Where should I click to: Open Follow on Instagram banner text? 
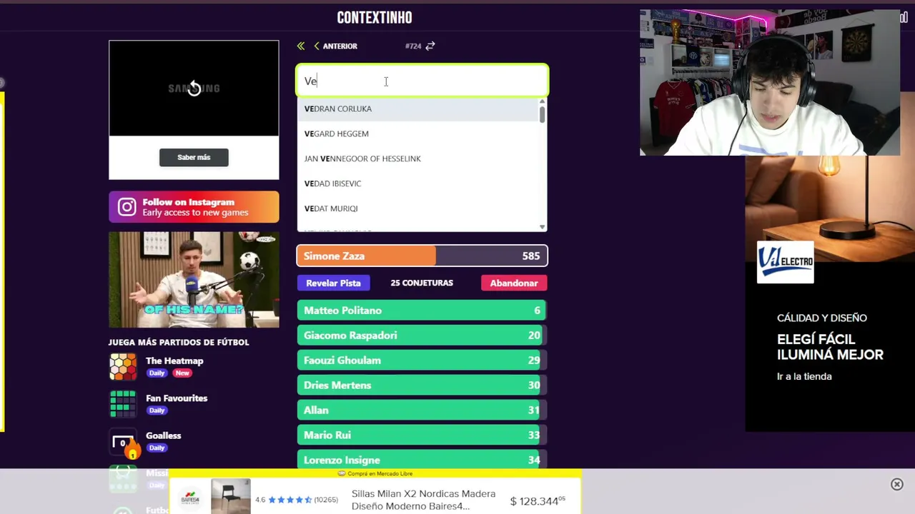click(x=195, y=207)
